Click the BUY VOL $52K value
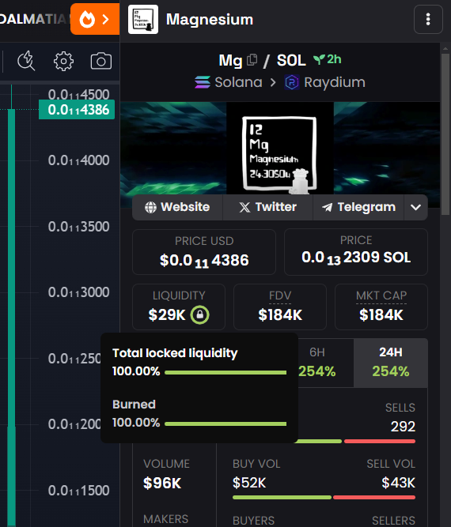451x527 pixels. click(x=249, y=483)
